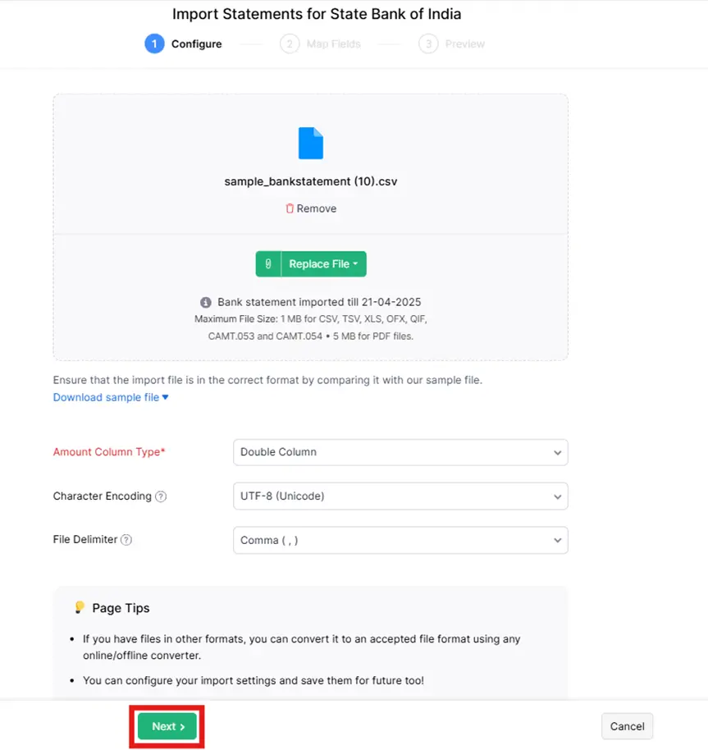The height and width of the screenshot is (750, 708).
Task: Click the Page Tips lightbulb icon
Action: [x=80, y=607]
